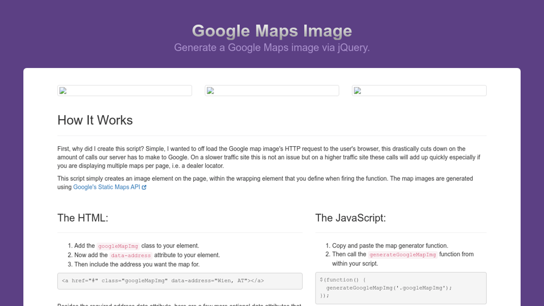Click the pink googleMapImg class code tag
Image resolution: width=544 pixels, height=306 pixels.
point(118,246)
